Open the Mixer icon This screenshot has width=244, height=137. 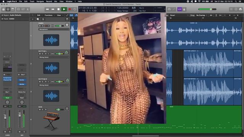23,9
